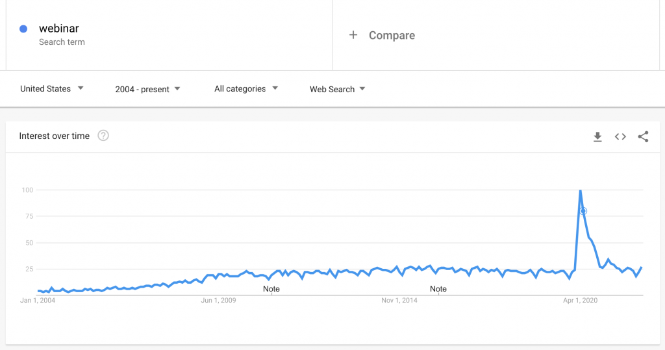Image resolution: width=665 pixels, height=350 pixels.
Task: Open the first Note marker on the chart
Action: (271, 289)
